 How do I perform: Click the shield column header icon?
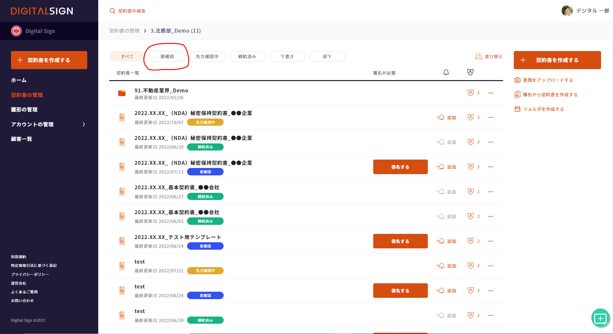[x=470, y=72]
